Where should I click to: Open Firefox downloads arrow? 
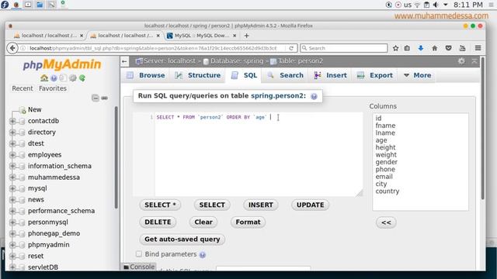[421, 48]
